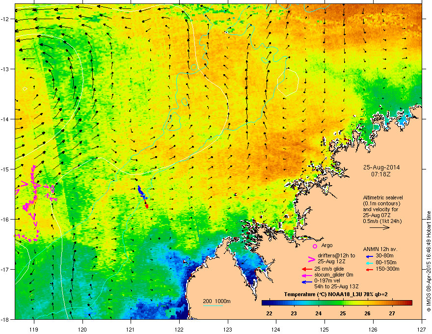Click the '25-Aug-2014' date label
Image resolution: width=432 pixels, height=334 pixels.
(381, 167)
